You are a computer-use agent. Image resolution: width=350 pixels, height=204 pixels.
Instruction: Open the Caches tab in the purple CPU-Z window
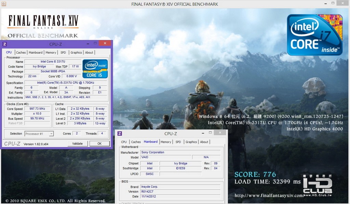pyautogui.click(x=21, y=53)
